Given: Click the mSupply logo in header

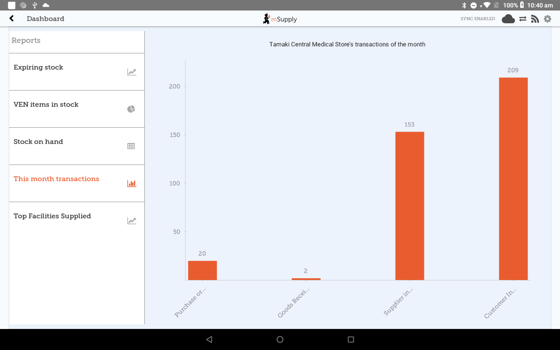Looking at the screenshot, I should [x=280, y=19].
